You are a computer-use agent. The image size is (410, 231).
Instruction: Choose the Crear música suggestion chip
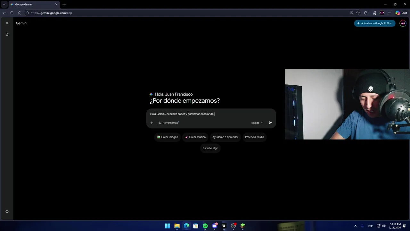pos(195,137)
